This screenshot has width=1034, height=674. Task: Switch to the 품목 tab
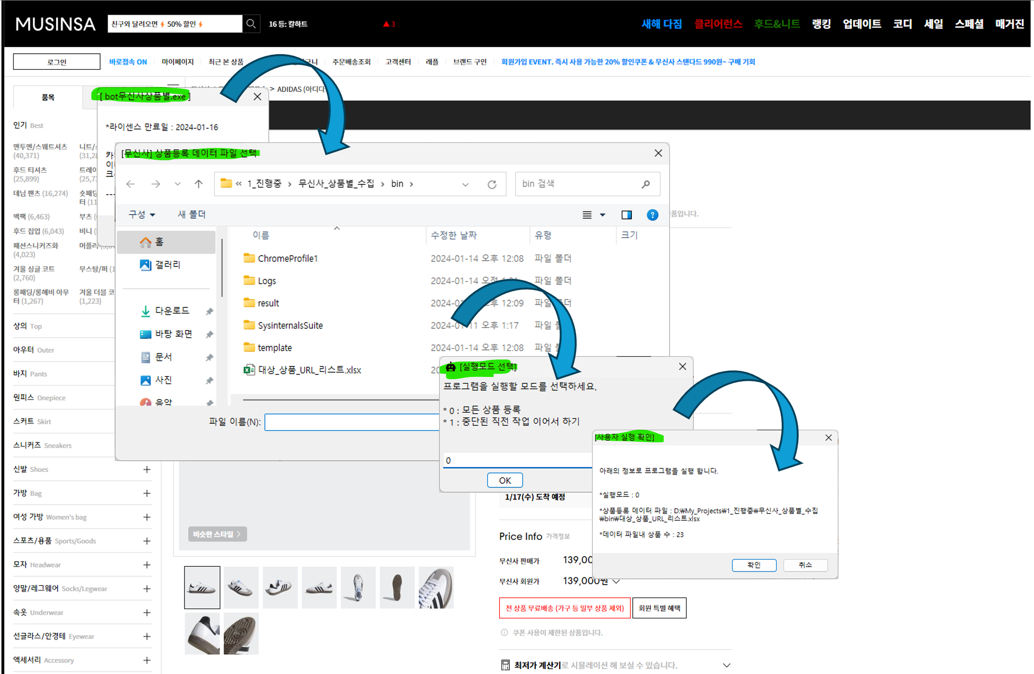pos(48,97)
